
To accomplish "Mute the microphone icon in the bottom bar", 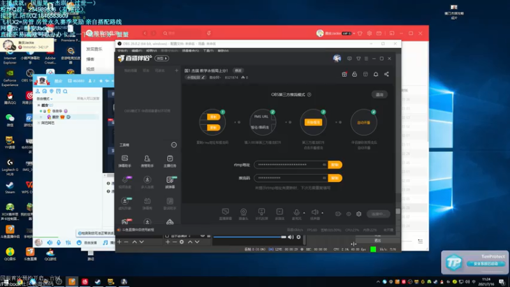I will click(296, 212).
